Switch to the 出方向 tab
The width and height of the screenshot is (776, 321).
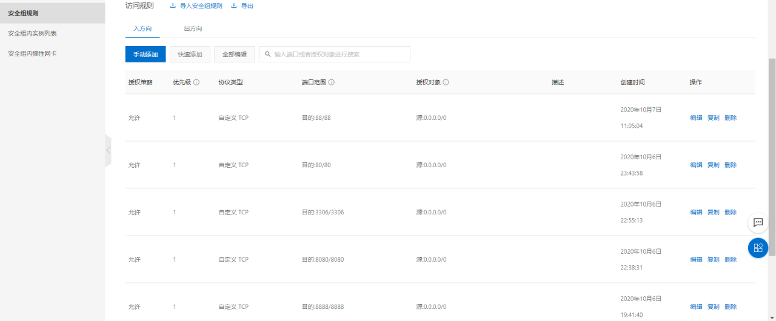pyautogui.click(x=193, y=28)
